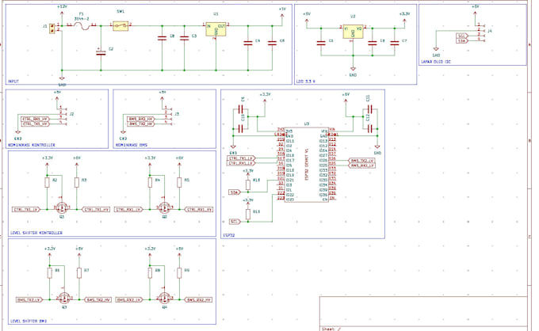Select the J1 input connector symbol
The height and width of the screenshot is (331, 539).
52,29
